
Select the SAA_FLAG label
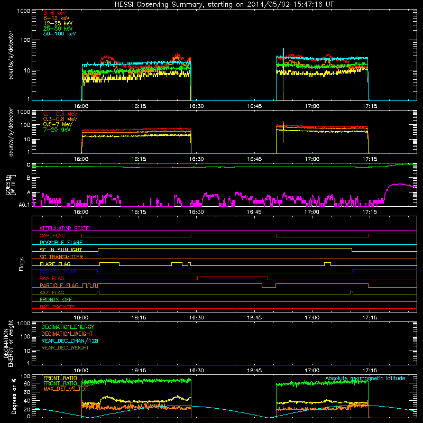(52, 278)
